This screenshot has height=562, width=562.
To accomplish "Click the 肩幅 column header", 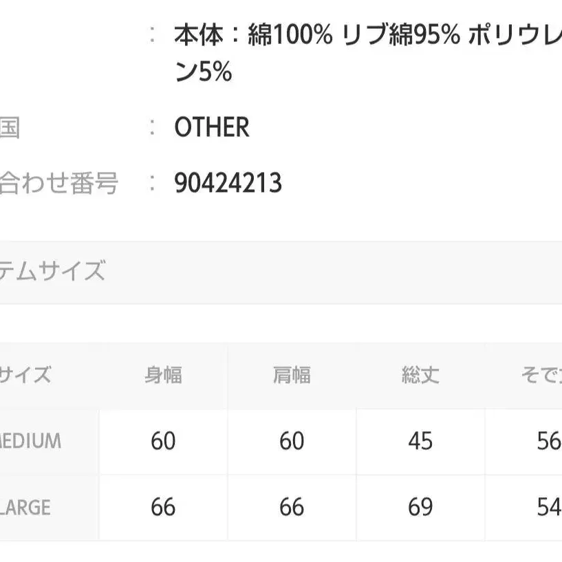I will point(292,375).
